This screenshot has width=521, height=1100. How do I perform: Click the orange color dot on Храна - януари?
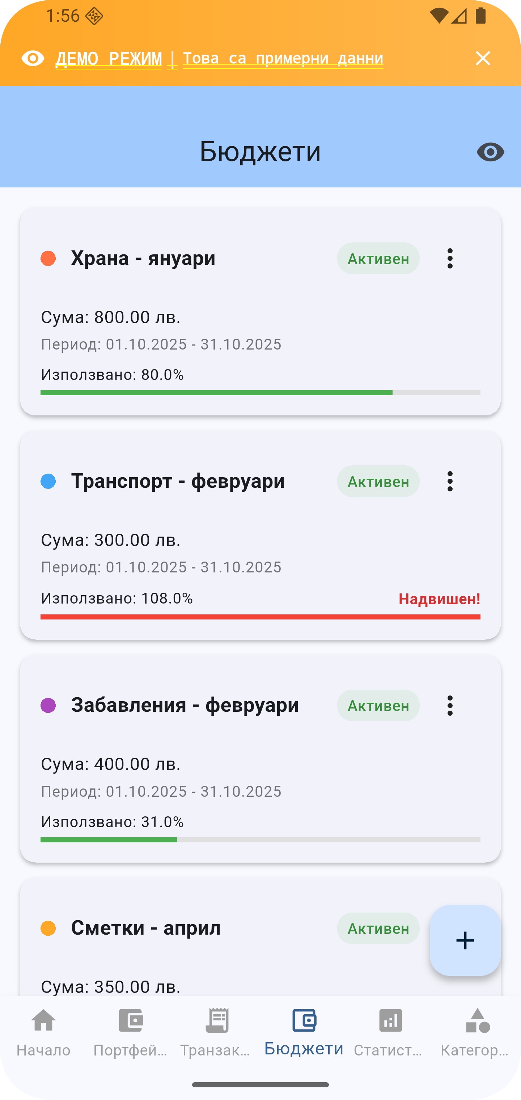pyautogui.click(x=48, y=258)
